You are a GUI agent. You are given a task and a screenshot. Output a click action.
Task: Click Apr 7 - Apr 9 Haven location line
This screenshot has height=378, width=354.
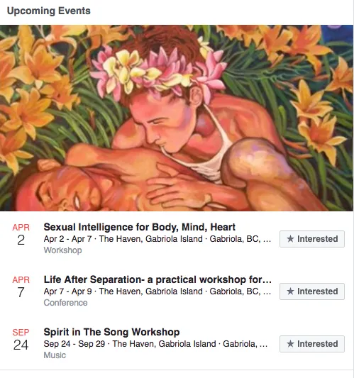[157, 291]
